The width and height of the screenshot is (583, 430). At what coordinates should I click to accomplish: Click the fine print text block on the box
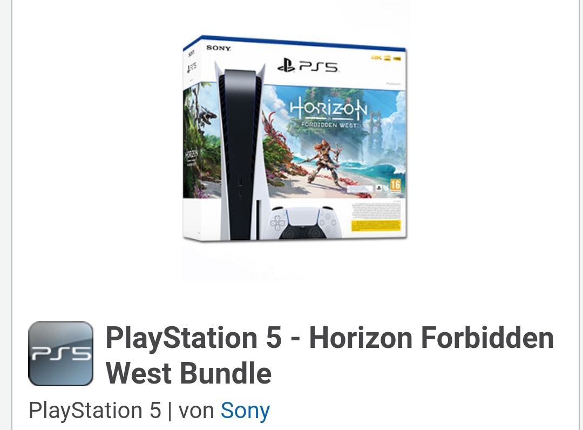[376, 211]
